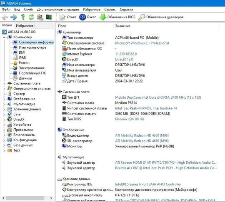
Task: Open the Файл menu
Action: point(6,10)
